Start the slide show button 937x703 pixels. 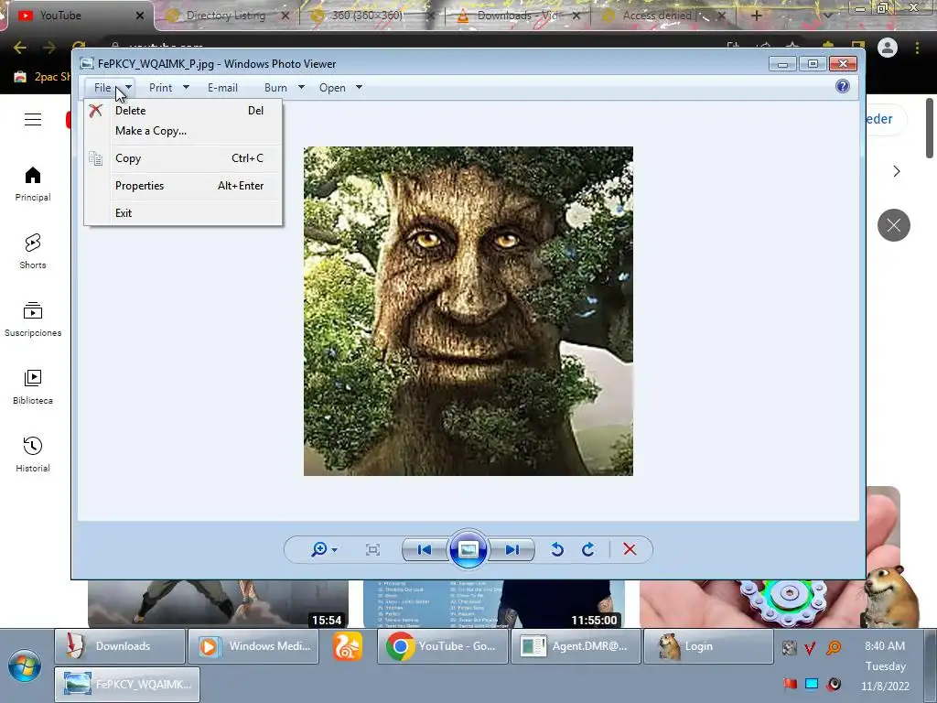(468, 549)
